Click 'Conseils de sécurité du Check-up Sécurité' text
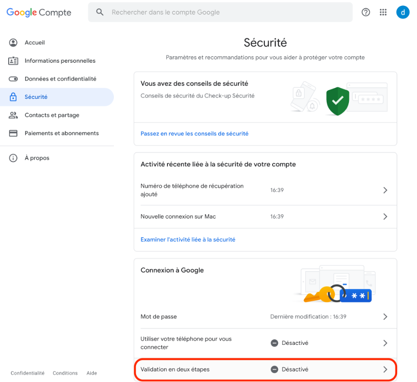Viewport: 417px width, 382px height. pos(197,95)
